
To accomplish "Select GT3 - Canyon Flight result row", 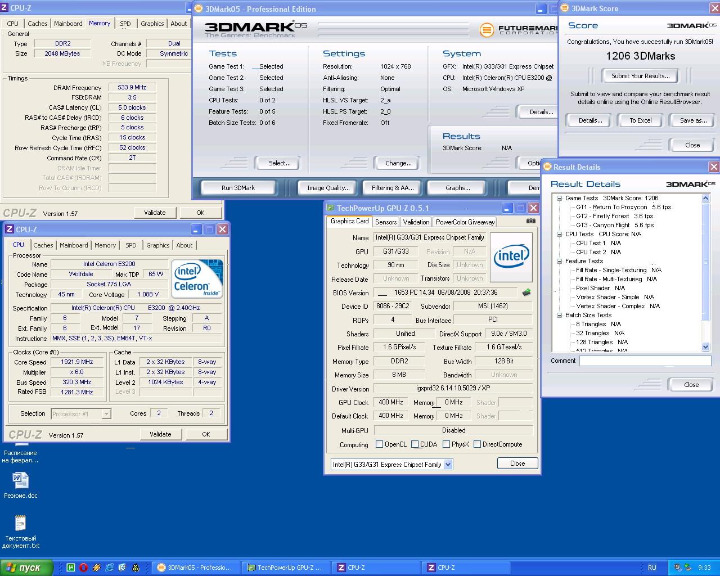I will coord(614,225).
